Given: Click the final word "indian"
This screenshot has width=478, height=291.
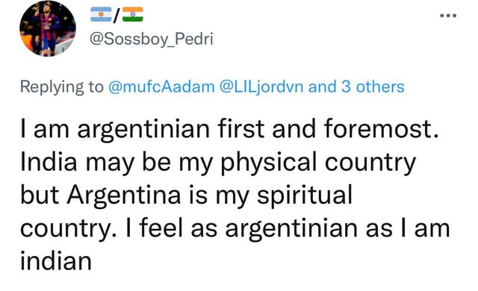Looking at the screenshot, I should click(56, 261).
